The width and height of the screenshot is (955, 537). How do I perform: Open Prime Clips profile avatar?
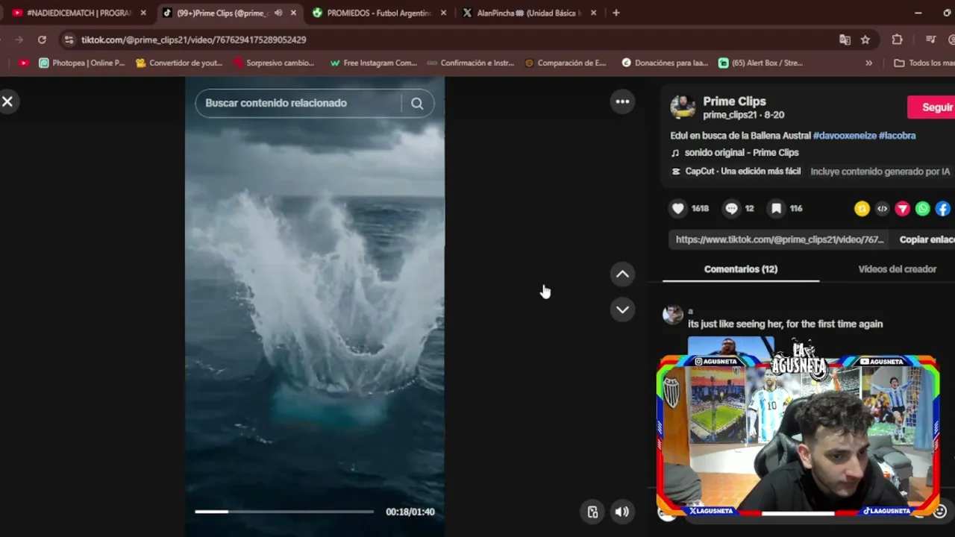pyautogui.click(x=683, y=107)
